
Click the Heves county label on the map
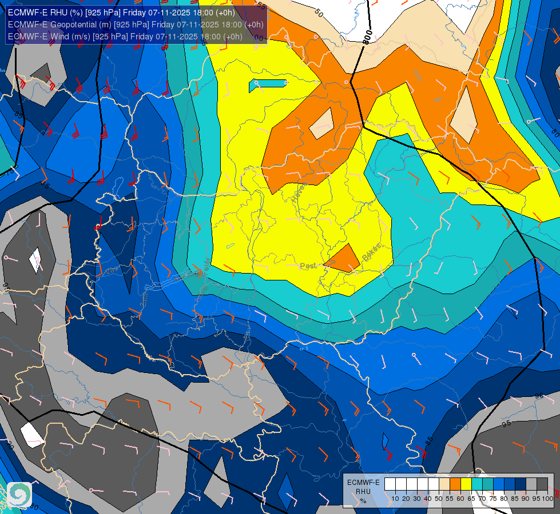(299, 192)
